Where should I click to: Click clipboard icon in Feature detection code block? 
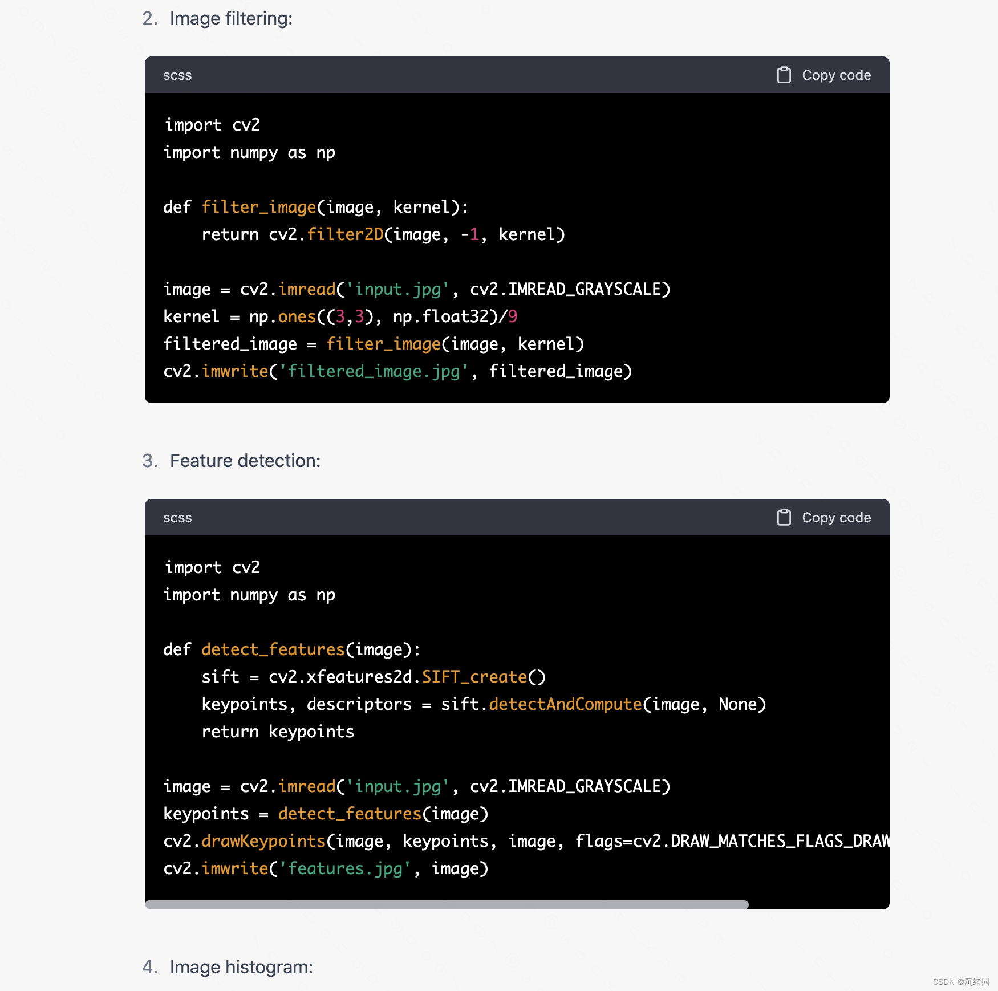pos(784,517)
